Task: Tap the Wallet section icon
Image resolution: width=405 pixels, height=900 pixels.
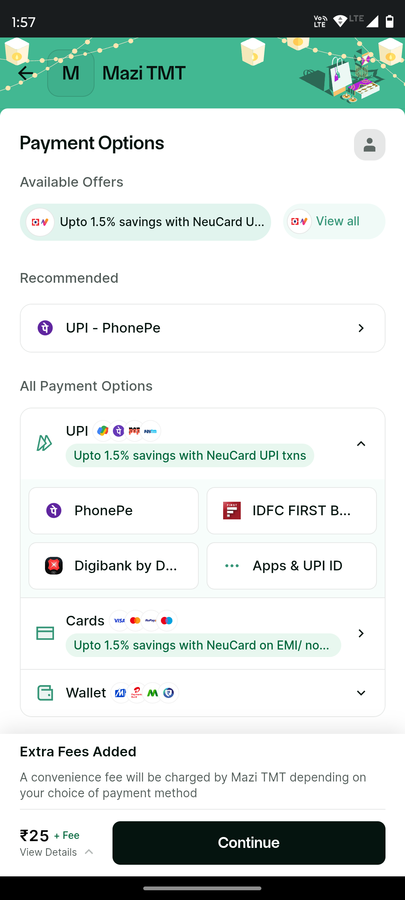Action: (x=45, y=693)
